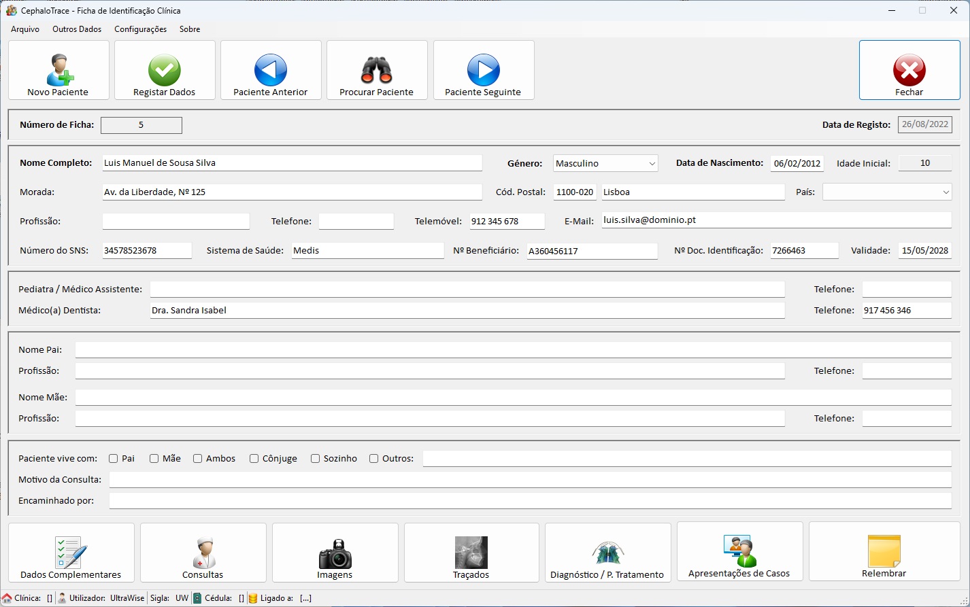Viewport: 970px width, 607px height.
Task: Check the Pai checkbox
Action: coord(114,459)
